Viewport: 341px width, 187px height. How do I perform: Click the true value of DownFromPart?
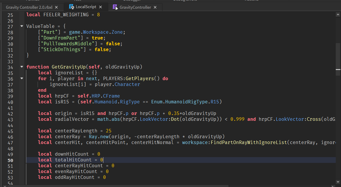[x=97, y=38]
